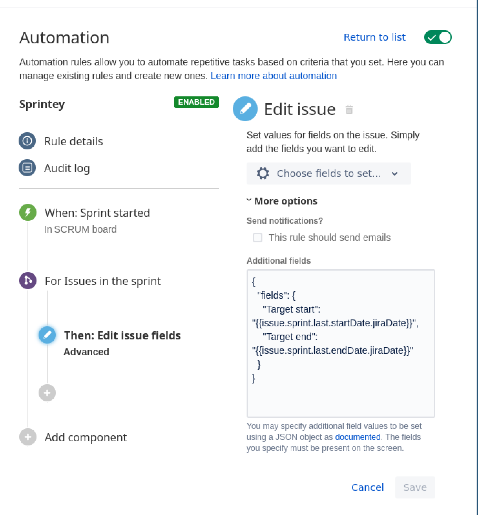Select the green Sprint started trigger icon
The width and height of the screenshot is (478, 515).
coord(28,212)
